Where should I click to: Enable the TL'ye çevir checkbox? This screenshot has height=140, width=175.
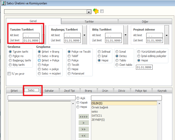tap(9, 74)
